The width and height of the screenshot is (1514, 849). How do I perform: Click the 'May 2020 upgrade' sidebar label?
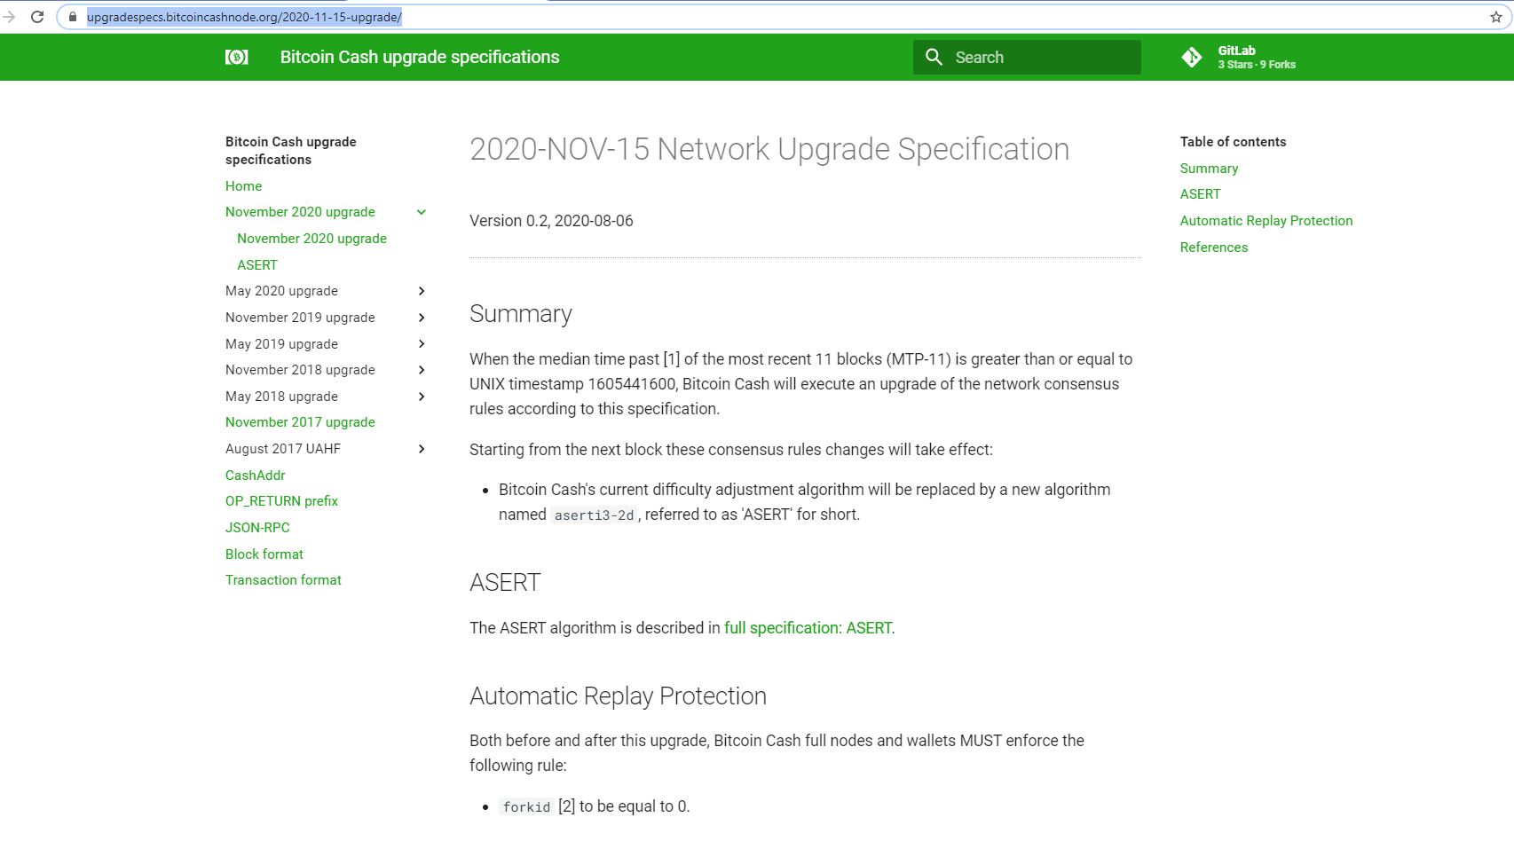(x=281, y=291)
